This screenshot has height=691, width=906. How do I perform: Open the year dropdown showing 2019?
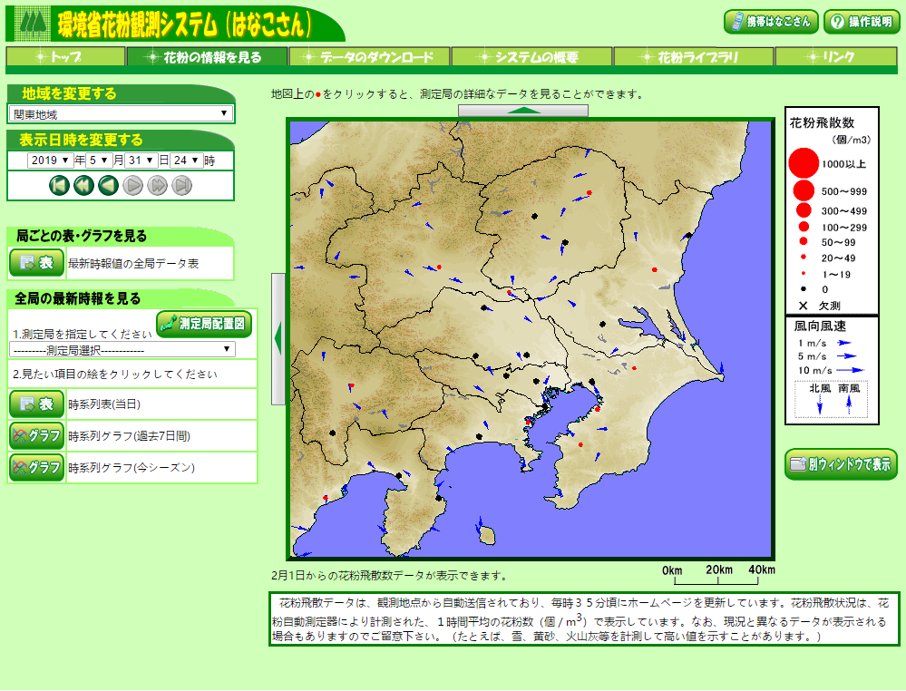click(50, 161)
